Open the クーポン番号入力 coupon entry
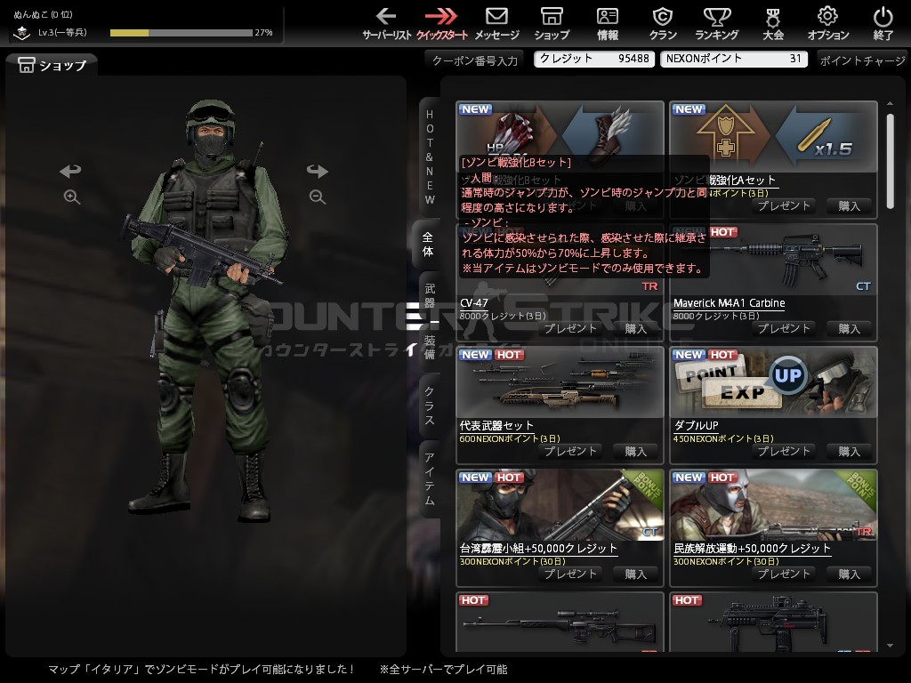 [x=475, y=60]
